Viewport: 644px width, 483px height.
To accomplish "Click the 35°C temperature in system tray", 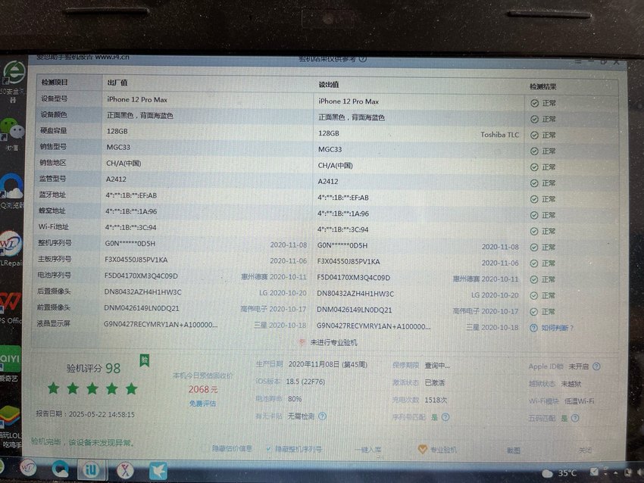I will pyautogui.click(x=567, y=473).
